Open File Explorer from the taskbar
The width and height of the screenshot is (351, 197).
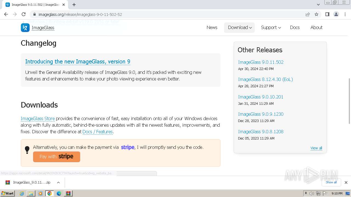tap(31, 193)
